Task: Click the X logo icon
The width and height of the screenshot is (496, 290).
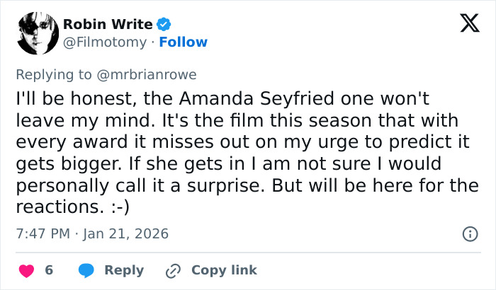Action: (465, 24)
